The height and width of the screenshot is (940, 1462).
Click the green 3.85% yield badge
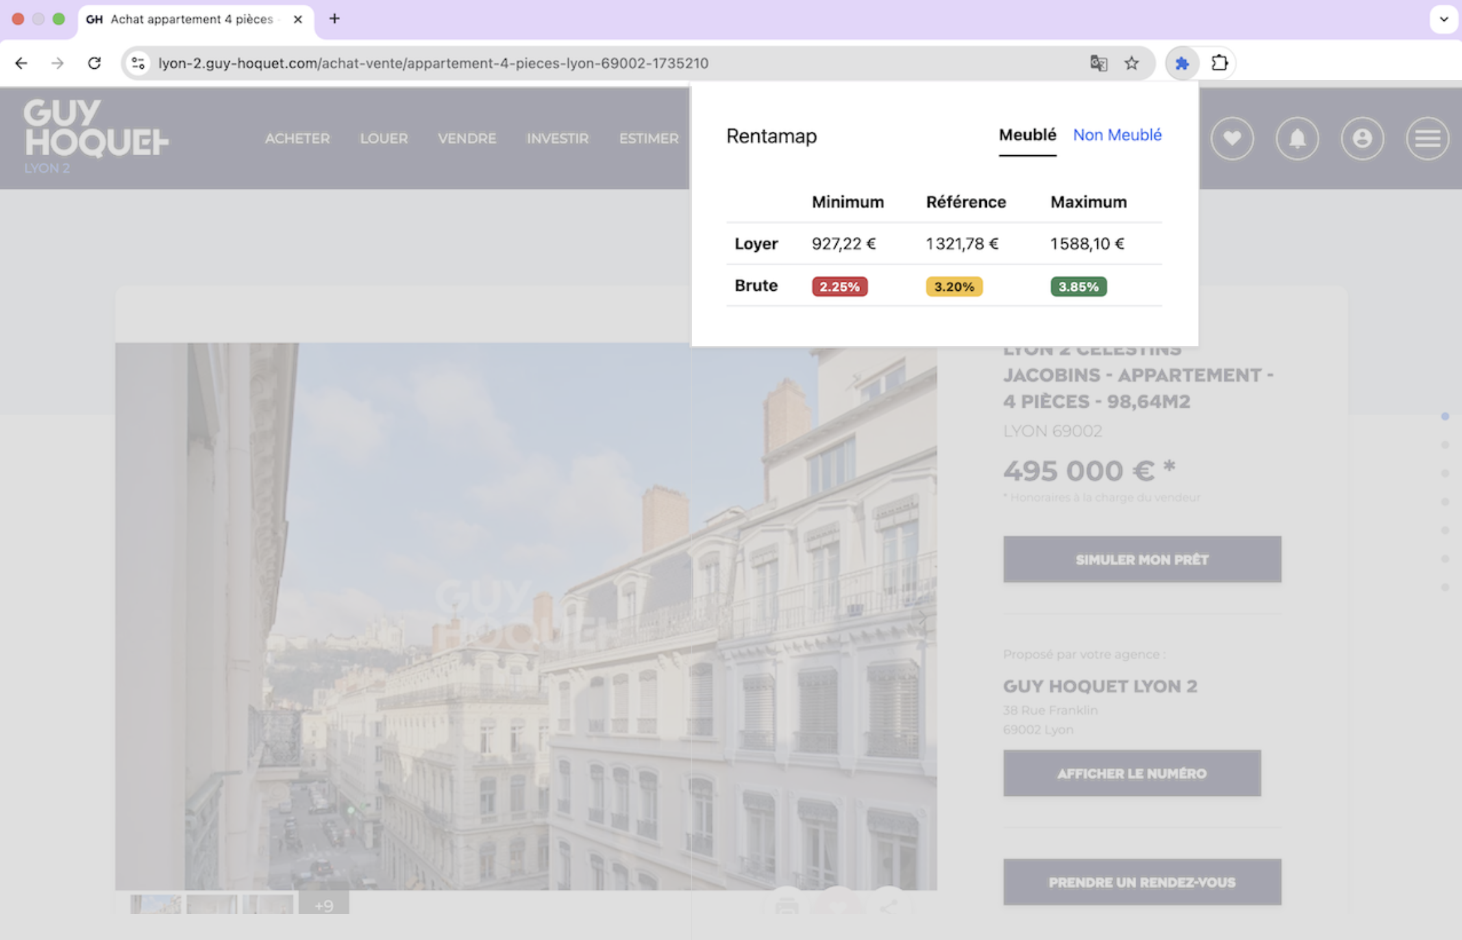point(1078,286)
